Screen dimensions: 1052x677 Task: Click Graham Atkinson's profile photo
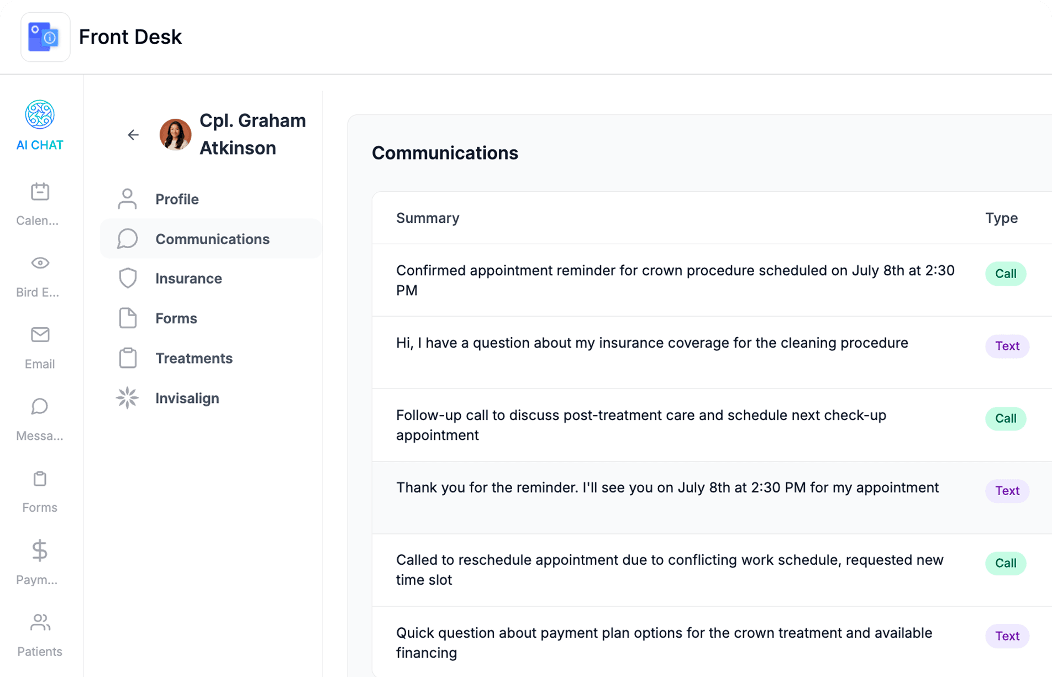(x=175, y=135)
